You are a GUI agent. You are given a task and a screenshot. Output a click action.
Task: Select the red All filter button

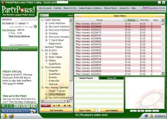point(46,105)
